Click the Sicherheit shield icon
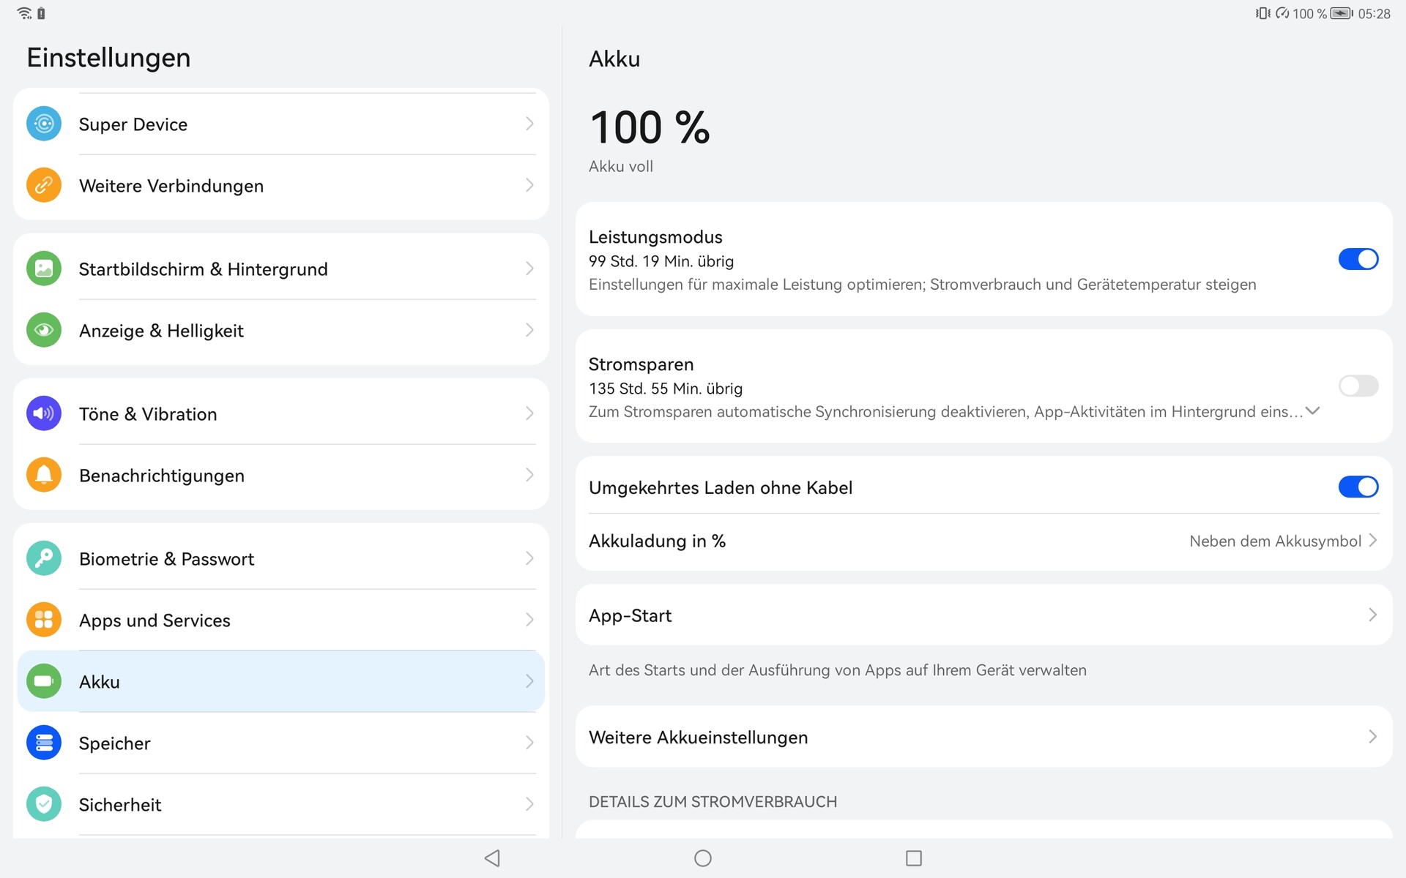Screen dimensions: 1406x878 click(44, 804)
